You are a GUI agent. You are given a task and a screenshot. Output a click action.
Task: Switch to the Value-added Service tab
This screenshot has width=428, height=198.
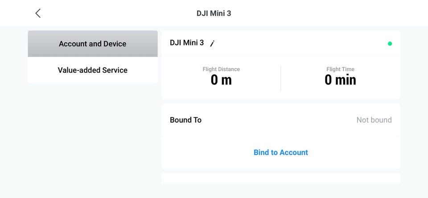93,70
